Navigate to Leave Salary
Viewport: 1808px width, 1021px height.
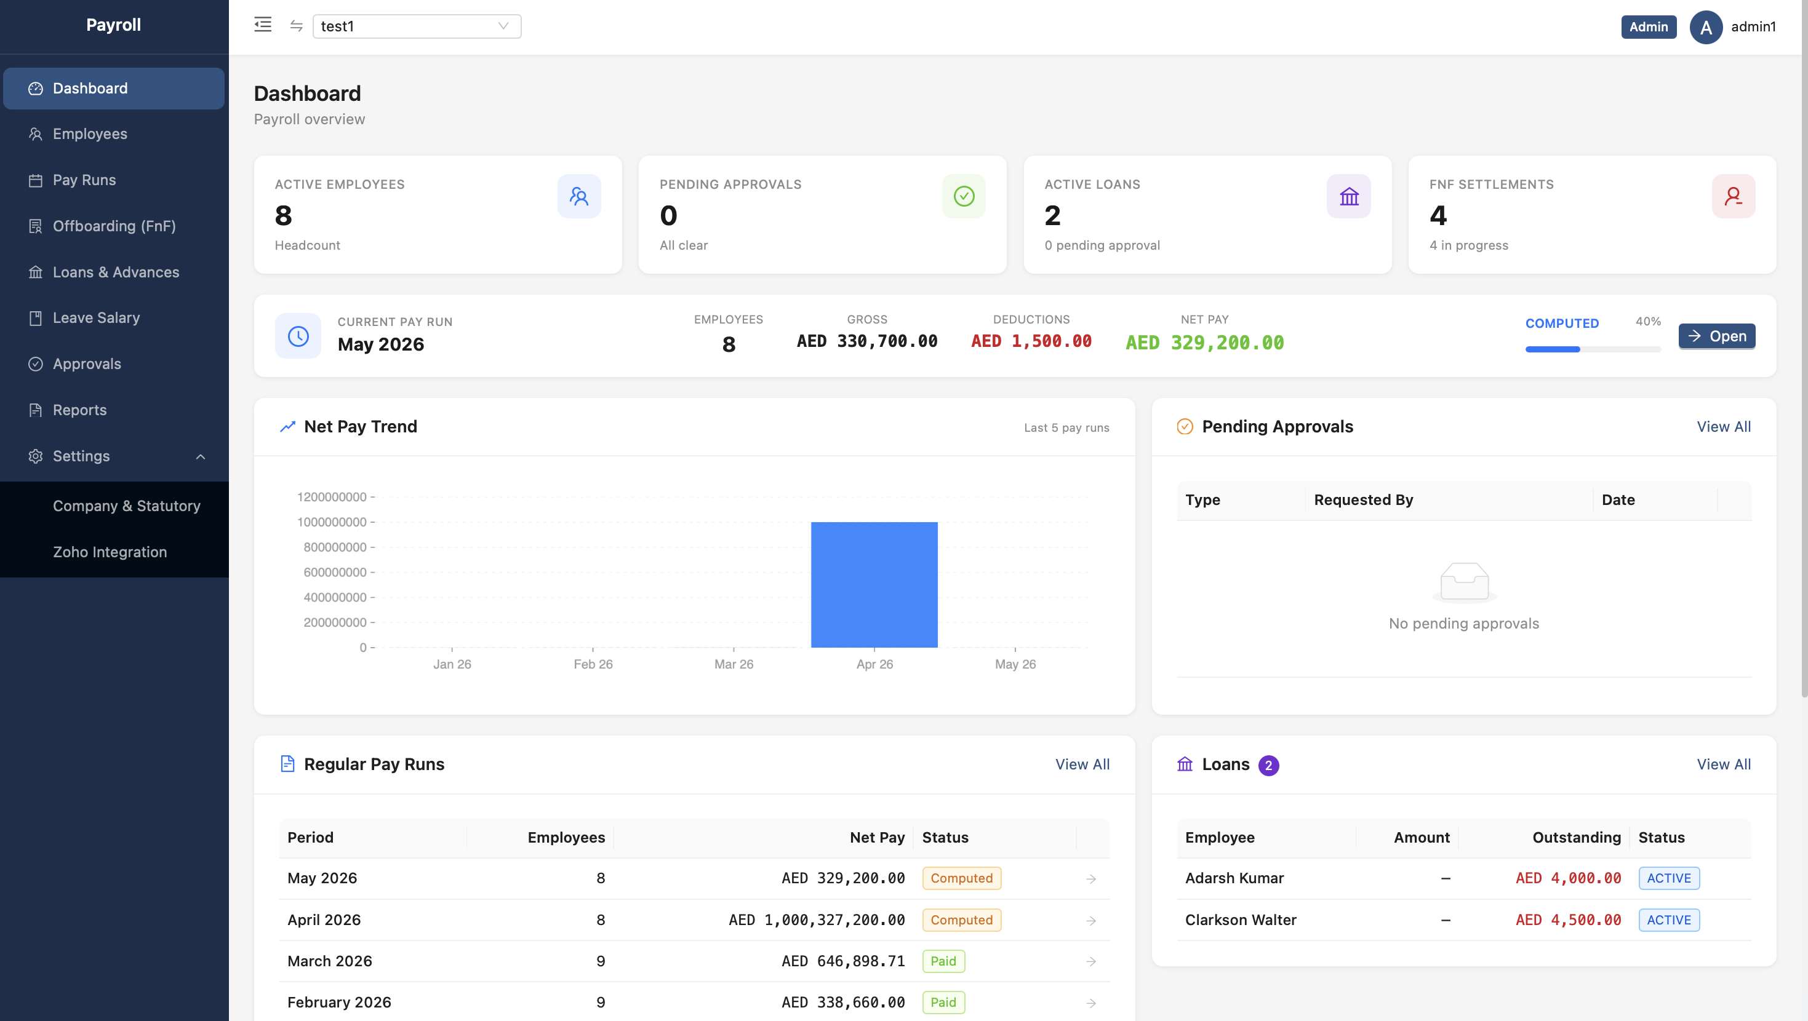(114, 318)
